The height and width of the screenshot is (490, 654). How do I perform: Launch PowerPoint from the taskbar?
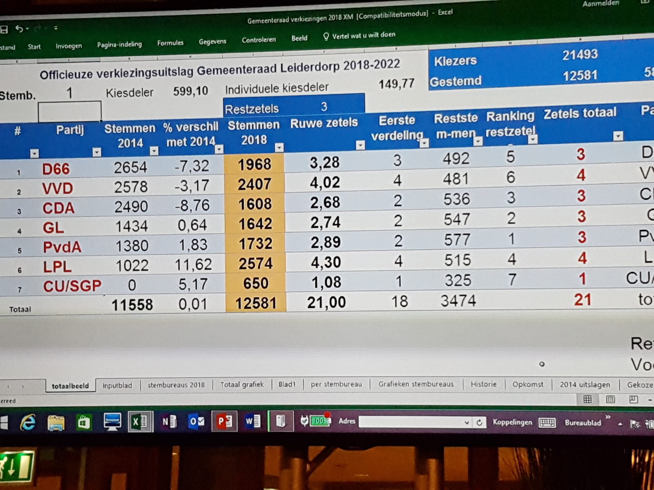click(x=224, y=421)
